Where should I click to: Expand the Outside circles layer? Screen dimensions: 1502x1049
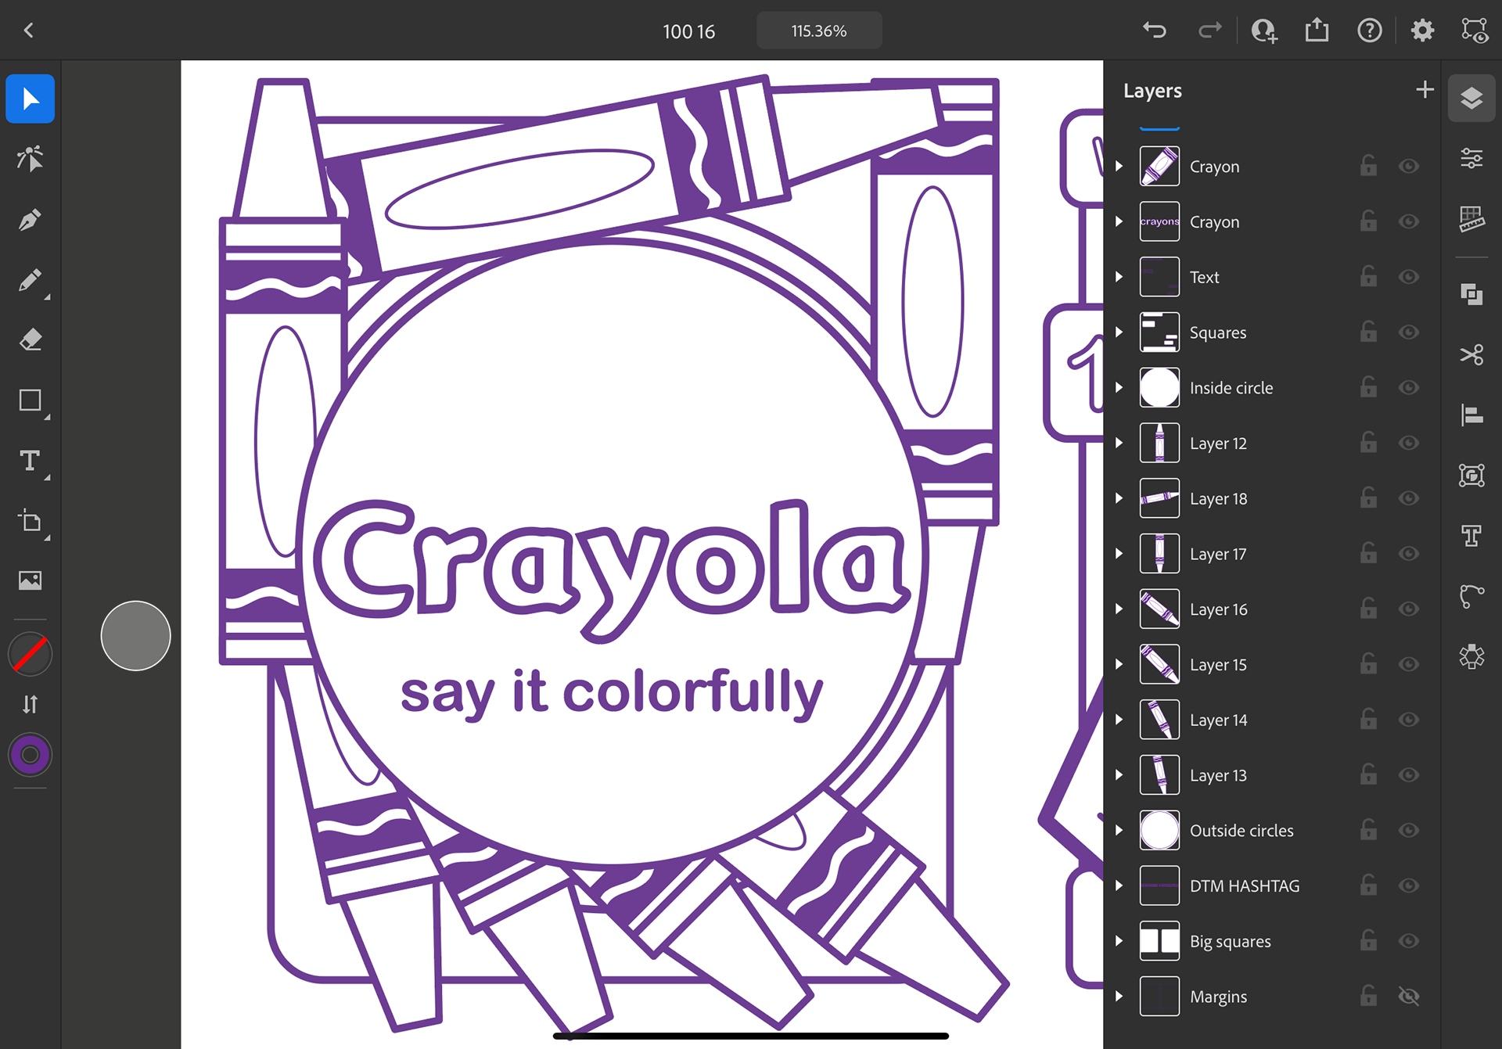point(1119,830)
